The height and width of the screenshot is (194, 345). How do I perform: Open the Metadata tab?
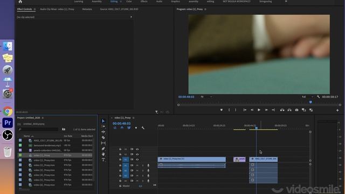(x=87, y=9)
